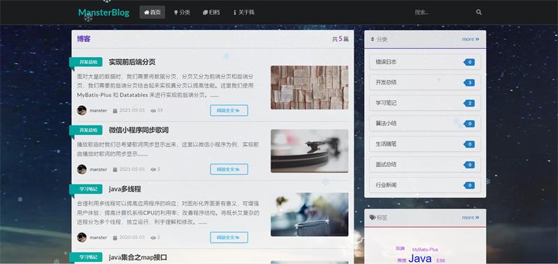Open article java集合之map接口 title
Viewport: 558px width, 264px height.
137,257
